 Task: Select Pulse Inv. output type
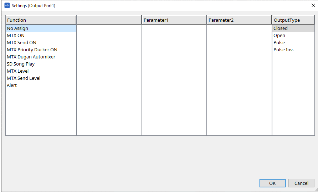click(x=293, y=50)
